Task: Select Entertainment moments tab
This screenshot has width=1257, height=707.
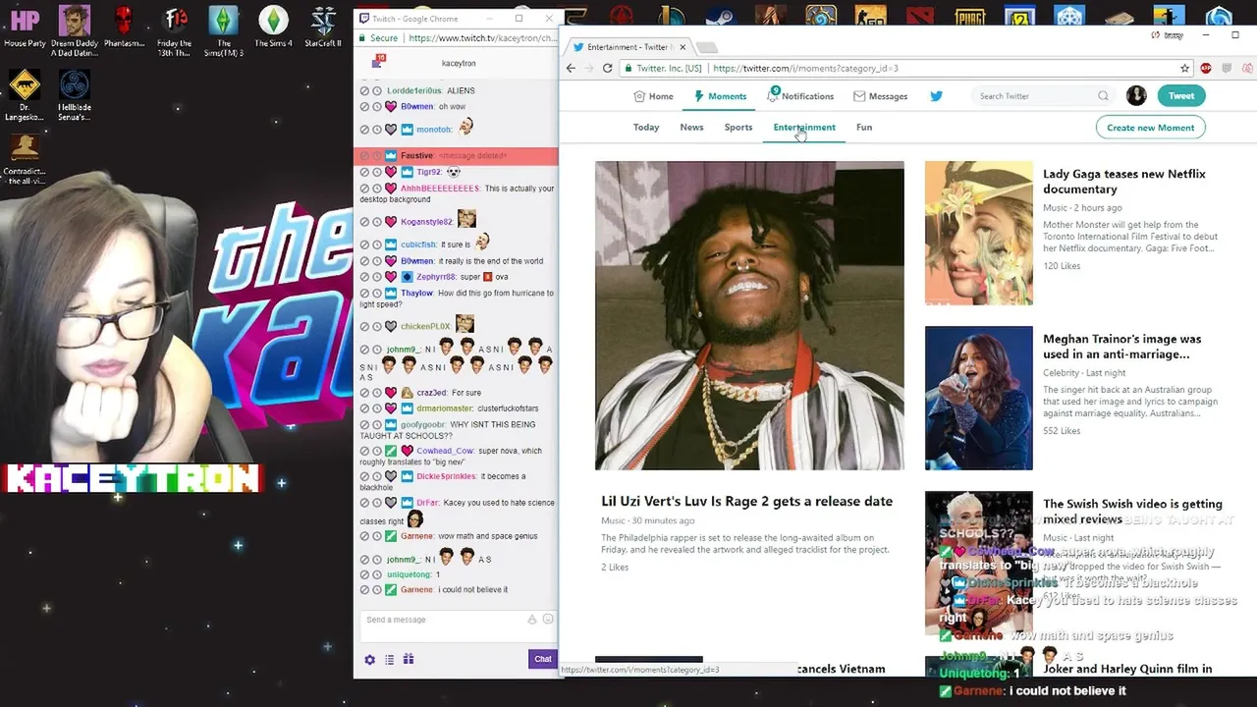Action: pyautogui.click(x=804, y=128)
